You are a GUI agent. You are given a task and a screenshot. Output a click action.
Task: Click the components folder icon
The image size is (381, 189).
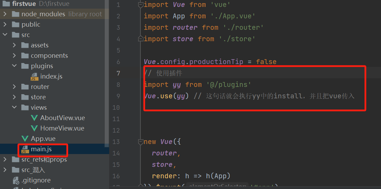(25, 56)
